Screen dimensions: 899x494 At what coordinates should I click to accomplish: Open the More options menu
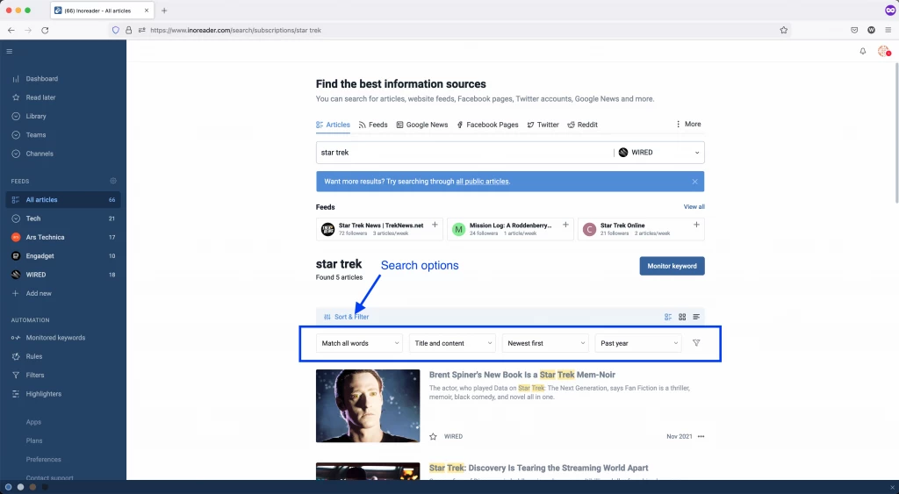(x=688, y=124)
